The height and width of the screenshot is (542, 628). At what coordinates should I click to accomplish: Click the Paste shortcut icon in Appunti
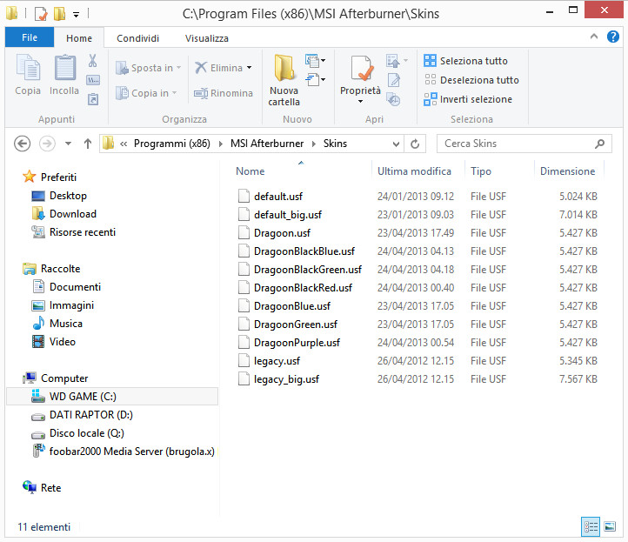[93, 99]
